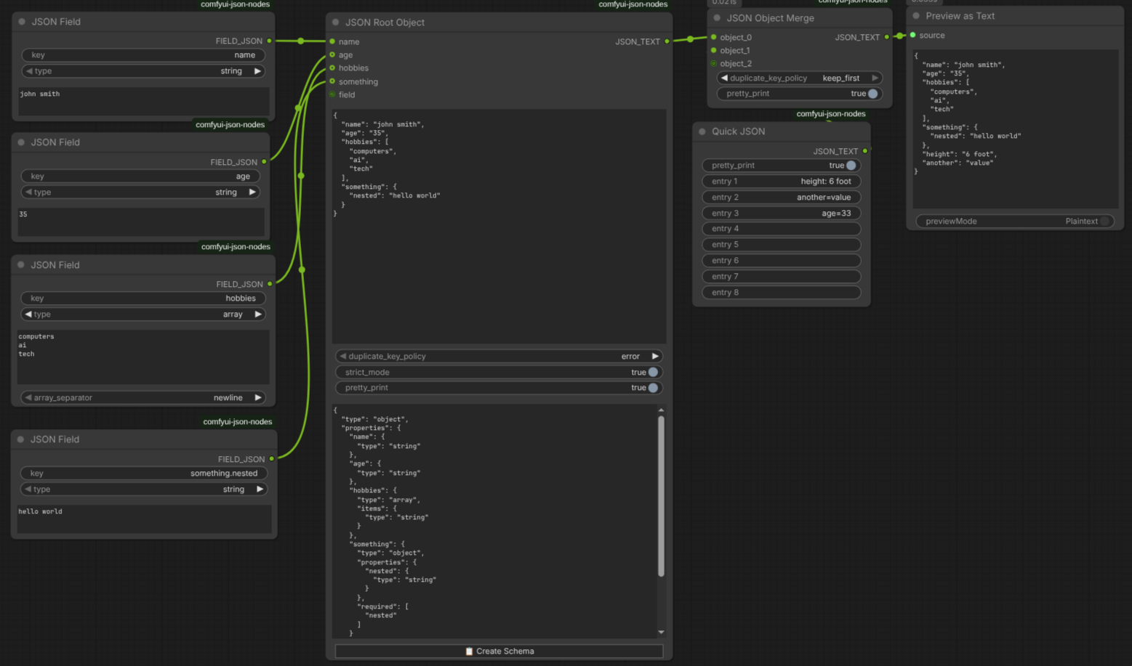Collapse the JSON Object Merge node via title dot
This screenshot has width=1132, height=666.
coord(717,18)
